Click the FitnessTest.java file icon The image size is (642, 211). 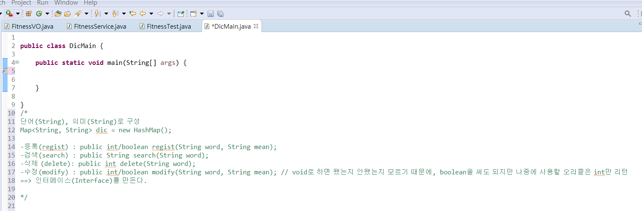tap(142, 26)
